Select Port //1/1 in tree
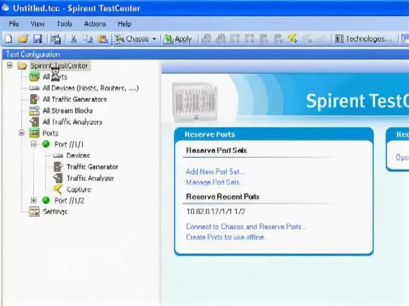Screen dimensions: 409x306 point(69,144)
